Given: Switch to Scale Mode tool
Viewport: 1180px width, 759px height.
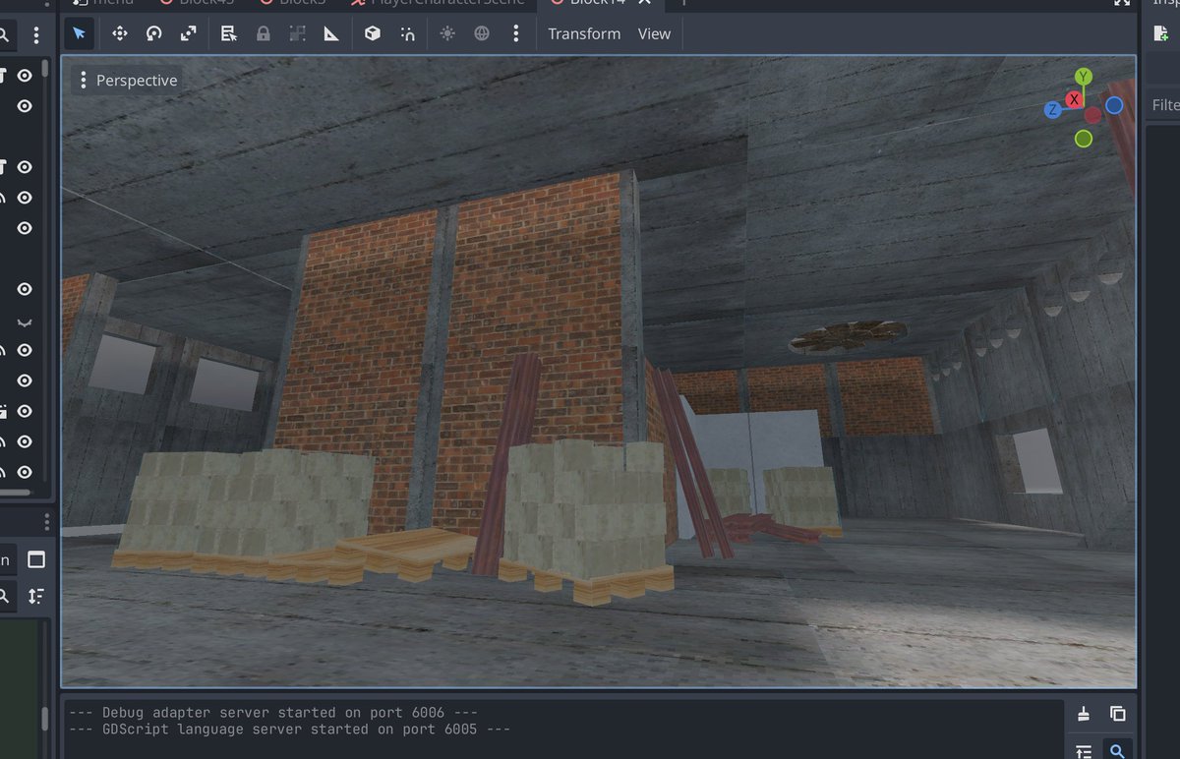Looking at the screenshot, I should click(188, 33).
